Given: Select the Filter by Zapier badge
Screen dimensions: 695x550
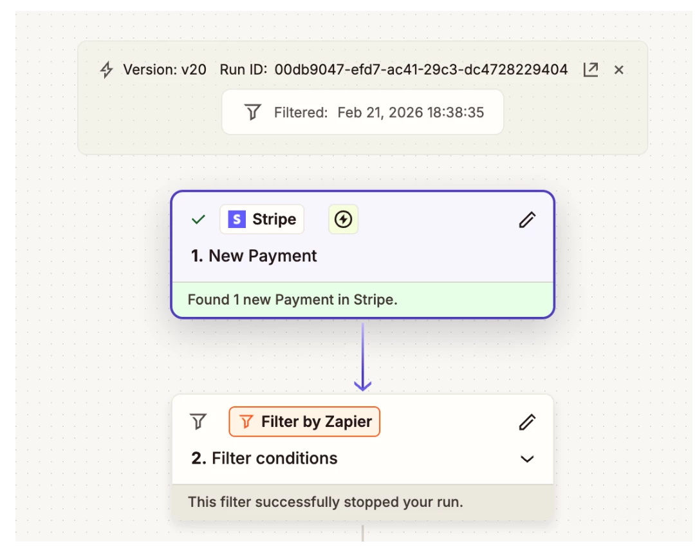Looking at the screenshot, I should point(304,421).
